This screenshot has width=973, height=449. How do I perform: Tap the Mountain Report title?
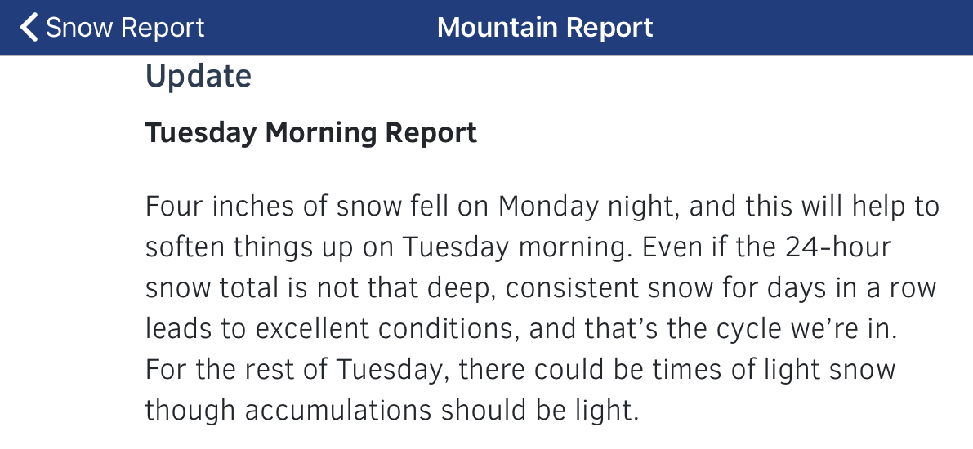[x=545, y=28]
